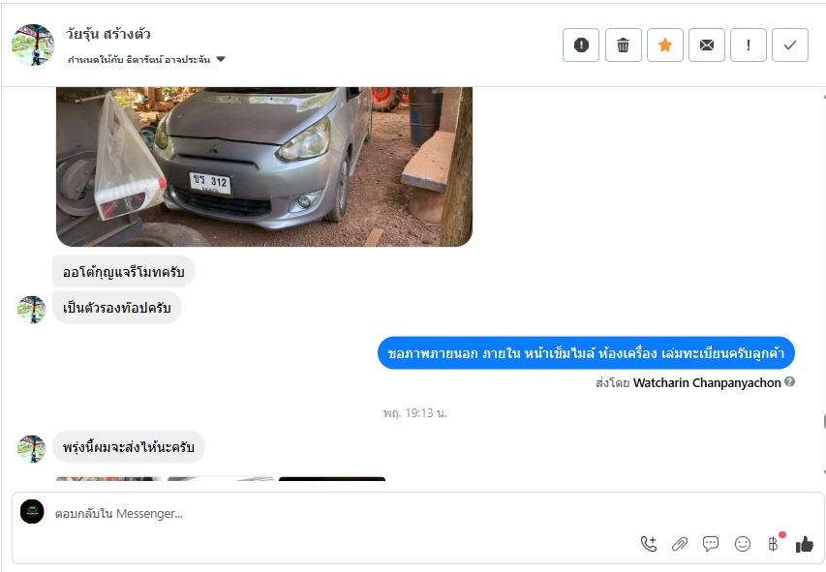This screenshot has width=826, height=572.
Task: Toggle the orange star follow-up marker
Action: coord(665,45)
